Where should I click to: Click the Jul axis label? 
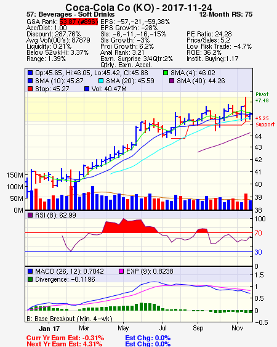163,328
